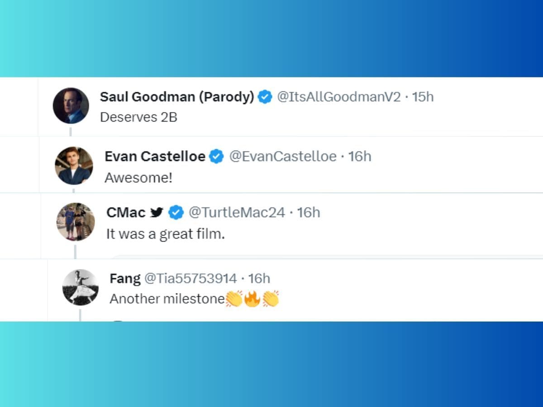This screenshot has height=407, width=543.
Task: Click the 15h timestamp on Saul Goodman's reply
Action: (423, 97)
